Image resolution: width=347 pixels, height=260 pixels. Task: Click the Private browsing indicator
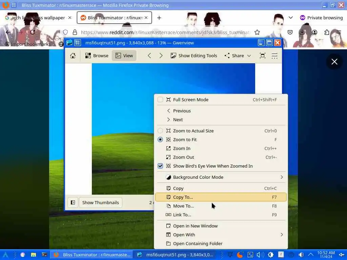pyautogui.click(x=321, y=18)
